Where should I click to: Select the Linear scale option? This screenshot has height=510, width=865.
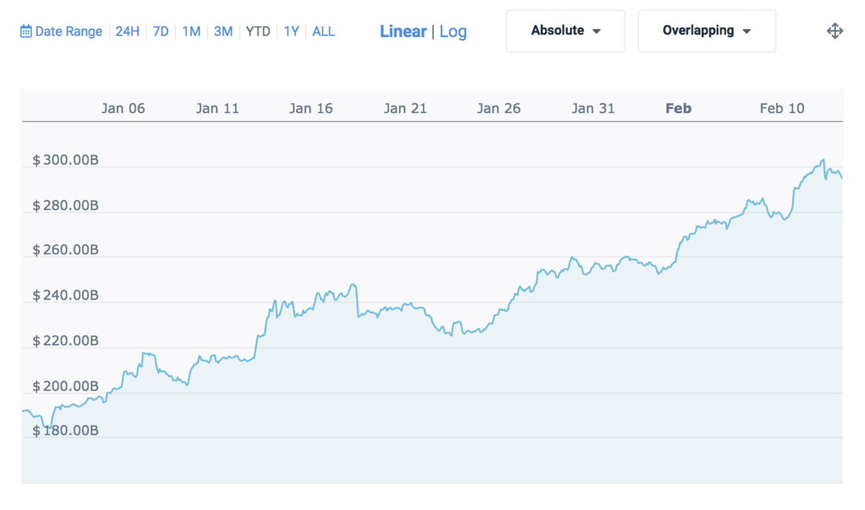point(403,31)
